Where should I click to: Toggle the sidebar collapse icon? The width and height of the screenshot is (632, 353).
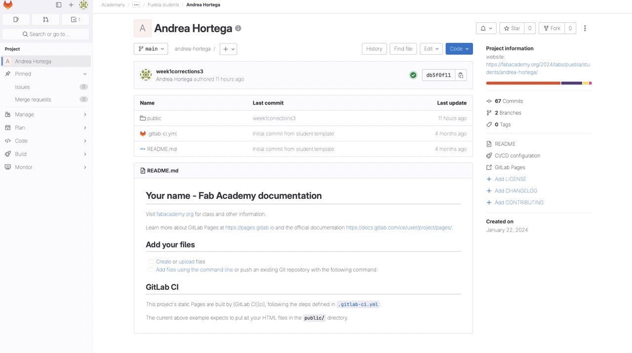59,5
